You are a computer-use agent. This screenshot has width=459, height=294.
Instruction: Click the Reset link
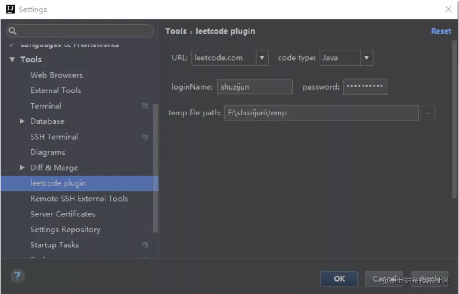click(x=441, y=31)
